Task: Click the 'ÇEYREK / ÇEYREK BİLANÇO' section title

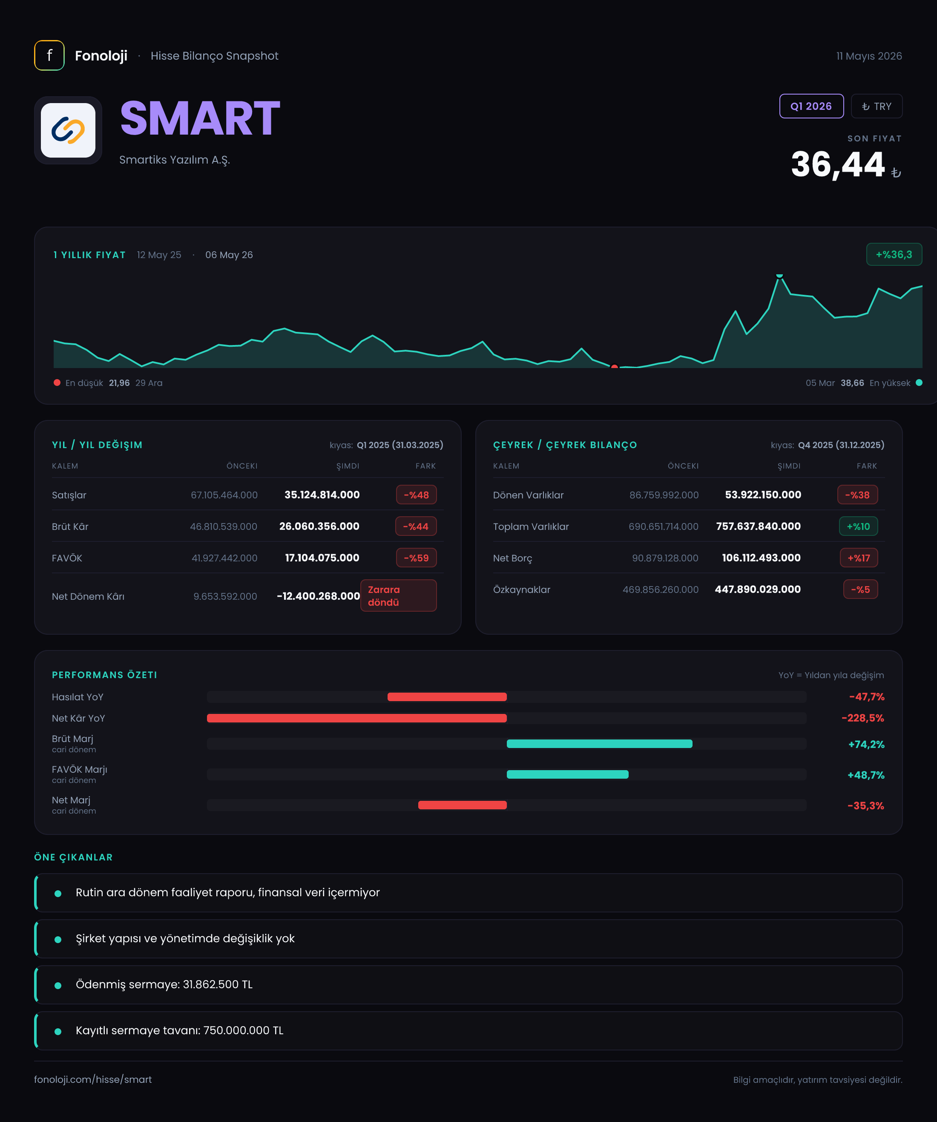Action: pyautogui.click(x=565, y=445)
